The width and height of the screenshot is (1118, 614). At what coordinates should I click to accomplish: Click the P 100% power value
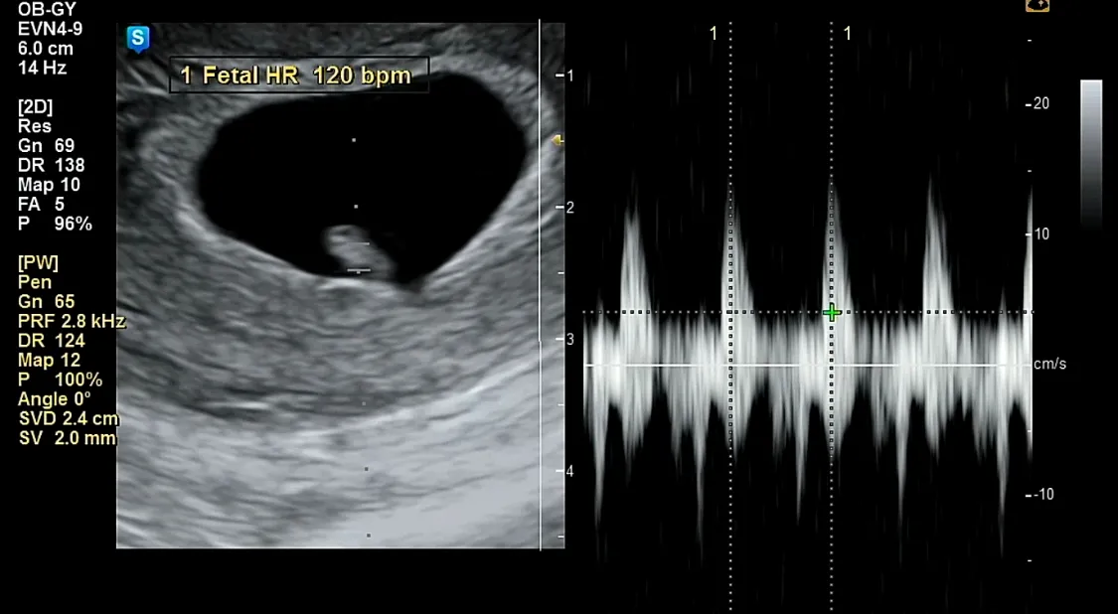pyautogui.click(x=60, y=380)
